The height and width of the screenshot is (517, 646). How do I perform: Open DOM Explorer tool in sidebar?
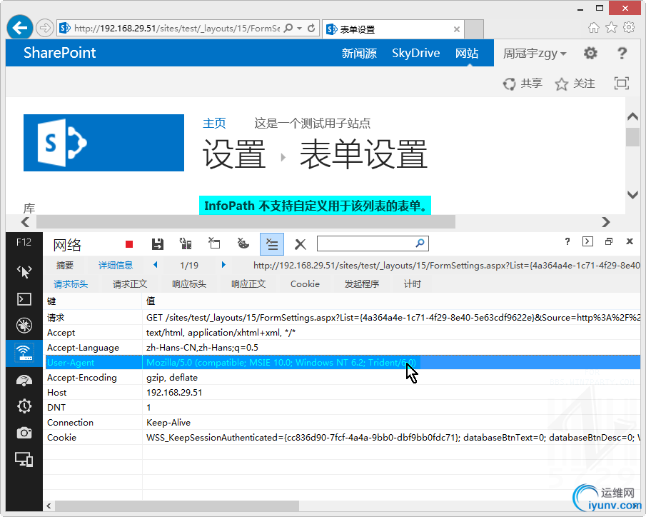tap(24, 271)
